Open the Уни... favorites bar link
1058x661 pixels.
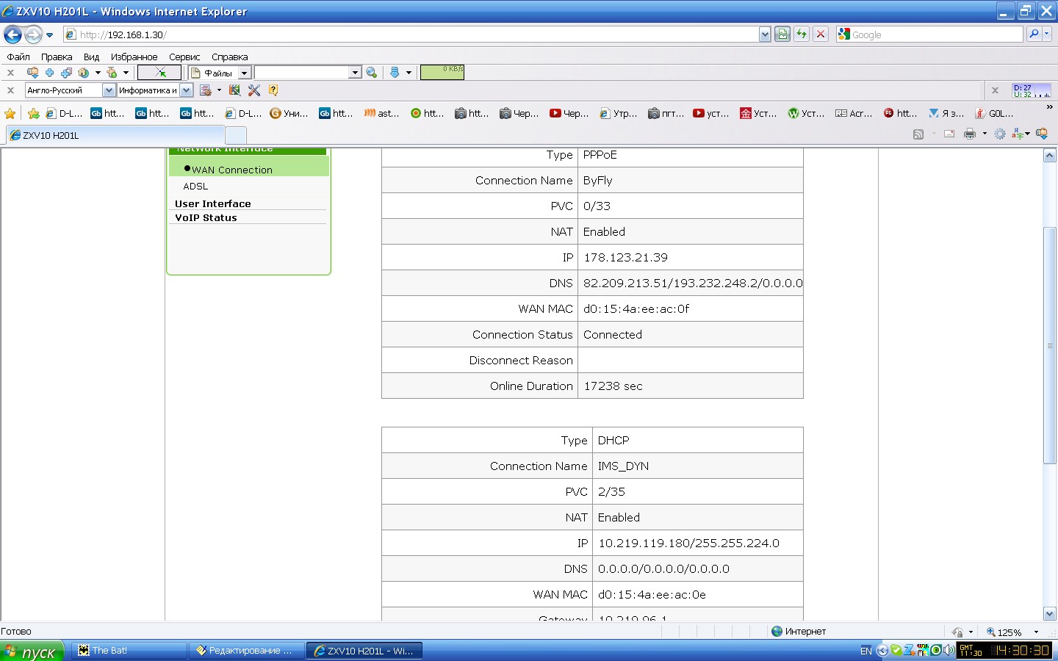[x=289, y=113]
